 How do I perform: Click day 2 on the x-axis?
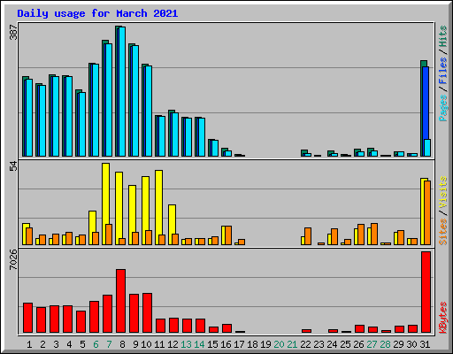point(42,344)
